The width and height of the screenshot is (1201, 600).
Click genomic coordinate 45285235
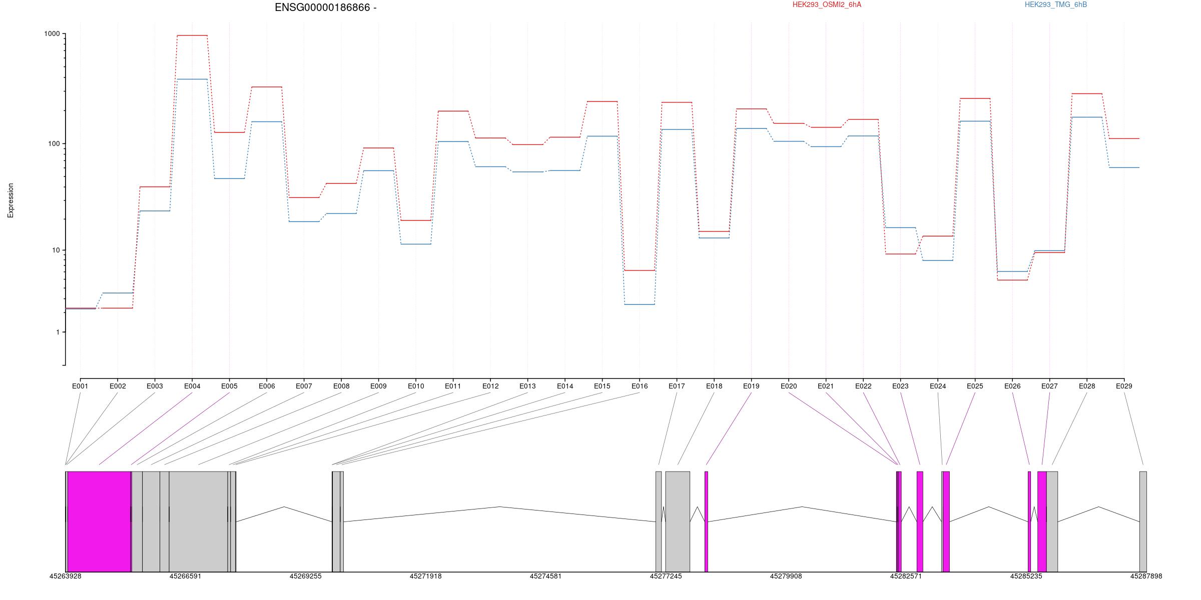coord(1026,576)
